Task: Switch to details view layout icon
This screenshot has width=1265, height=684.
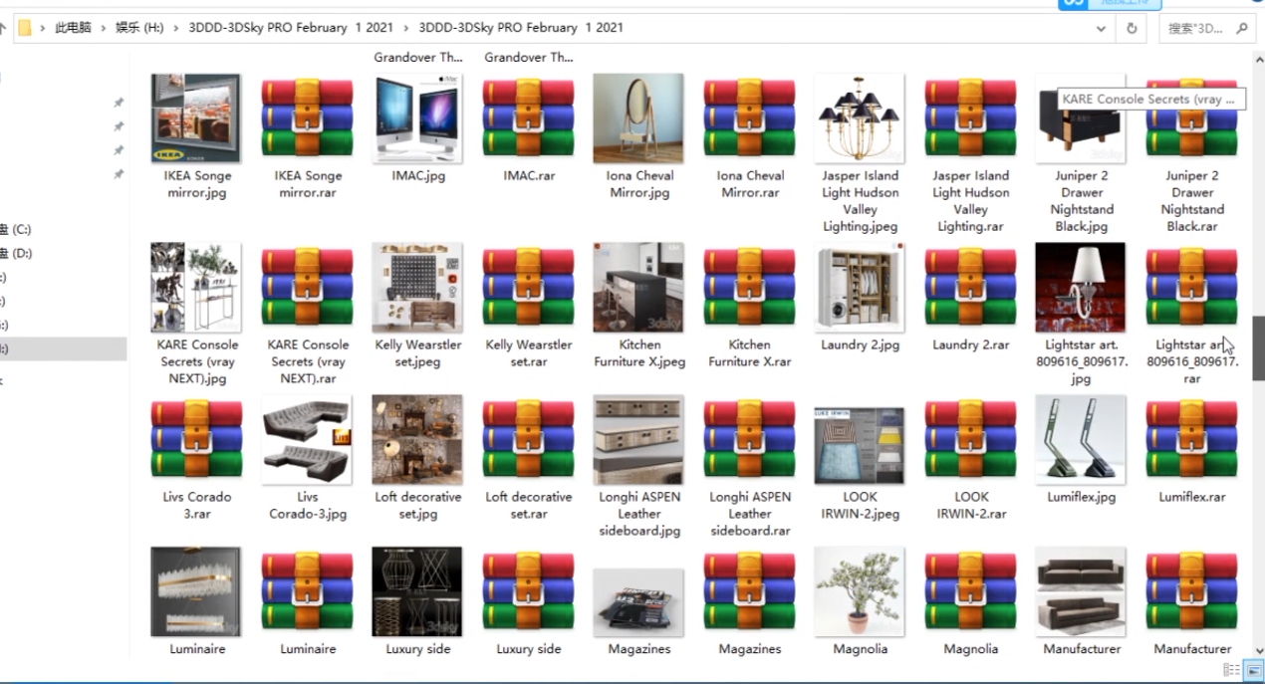Action: point(1231,671)
